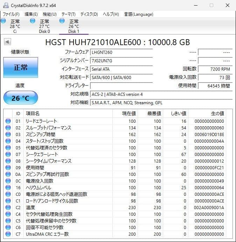
Task: Click status orb of 05 代替処理済のセクタ数 row
Action: [x=8, y=148]
